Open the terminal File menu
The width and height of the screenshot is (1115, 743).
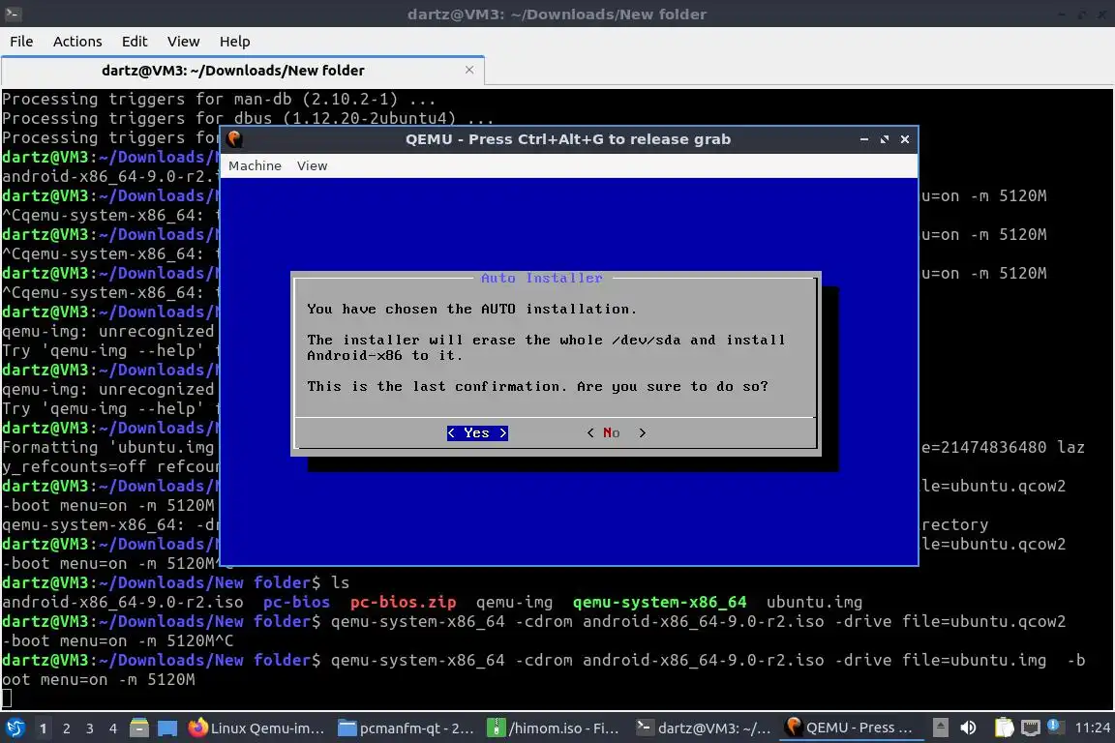point(21,42)
